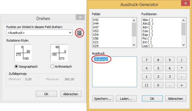Click keypad button 9

[x=170, y=60]
